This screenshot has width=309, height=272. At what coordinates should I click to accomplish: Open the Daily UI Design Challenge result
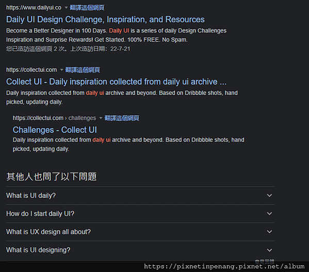tap(105, 20)
